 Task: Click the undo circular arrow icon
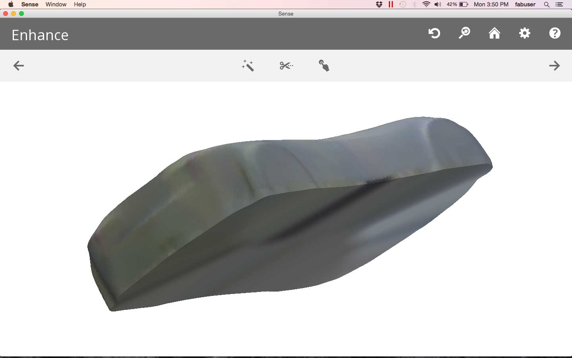tap(434, 33)
